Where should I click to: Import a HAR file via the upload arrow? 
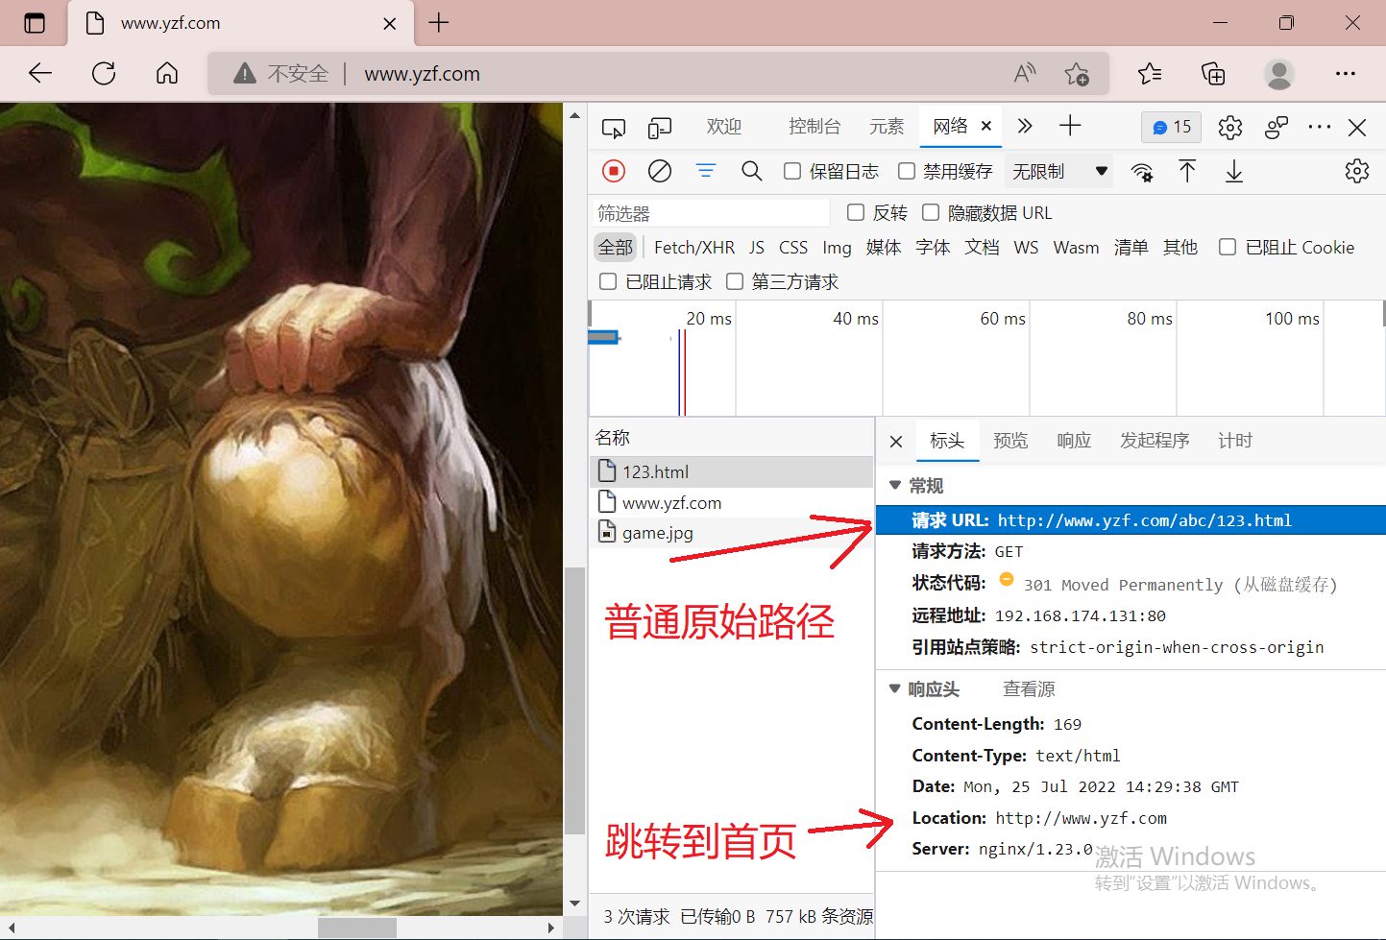(1187, 171)
